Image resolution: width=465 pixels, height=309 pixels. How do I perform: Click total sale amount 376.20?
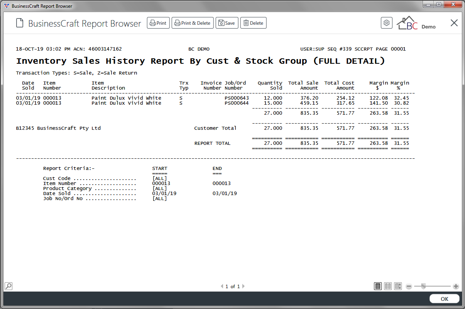tap(309, 98)
